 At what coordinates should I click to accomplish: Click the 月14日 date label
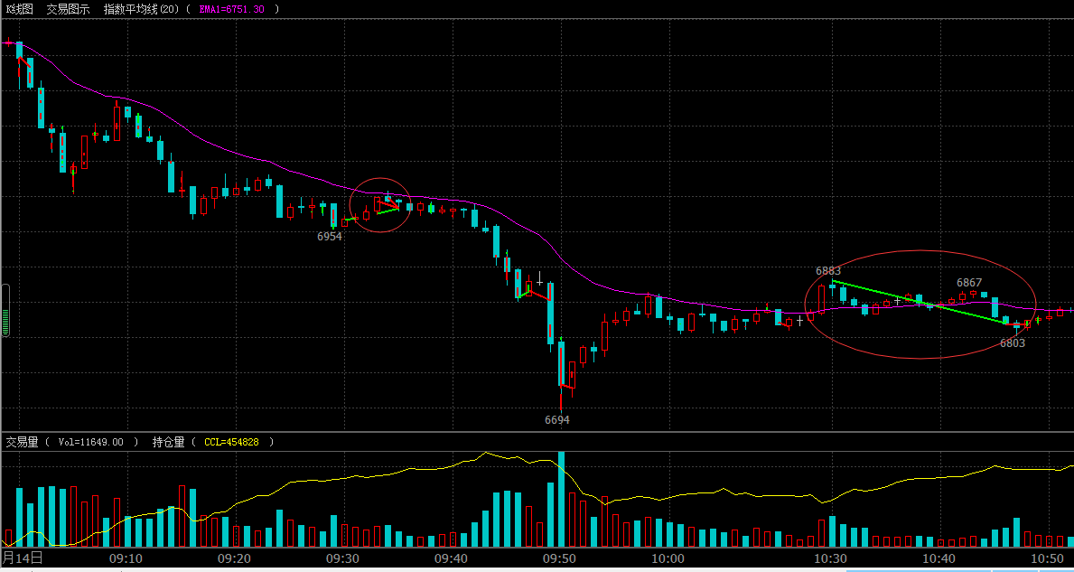coord(22,557)
